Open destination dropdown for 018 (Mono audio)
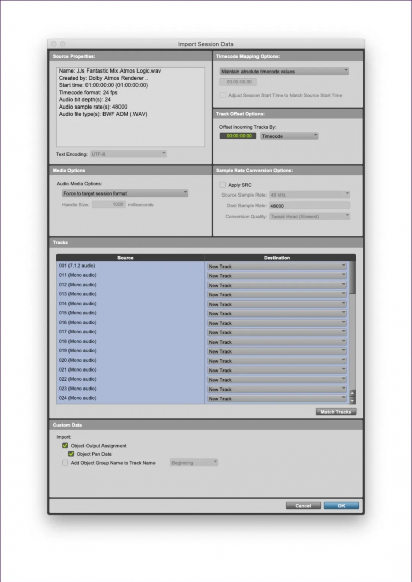The image size is (412, 582). tap(277, 342)
